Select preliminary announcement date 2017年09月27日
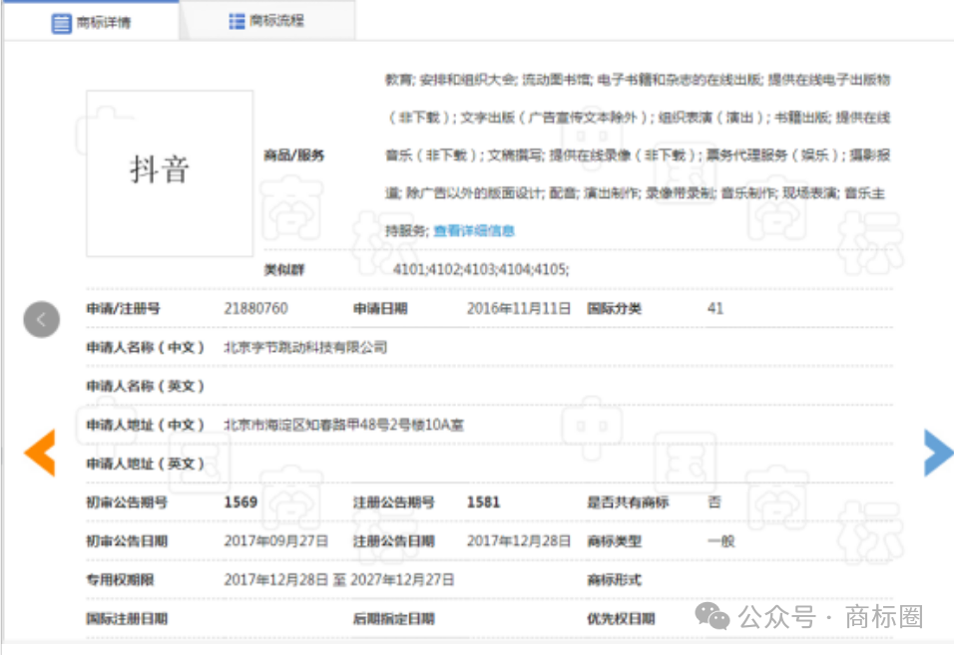 pos(276,540)
